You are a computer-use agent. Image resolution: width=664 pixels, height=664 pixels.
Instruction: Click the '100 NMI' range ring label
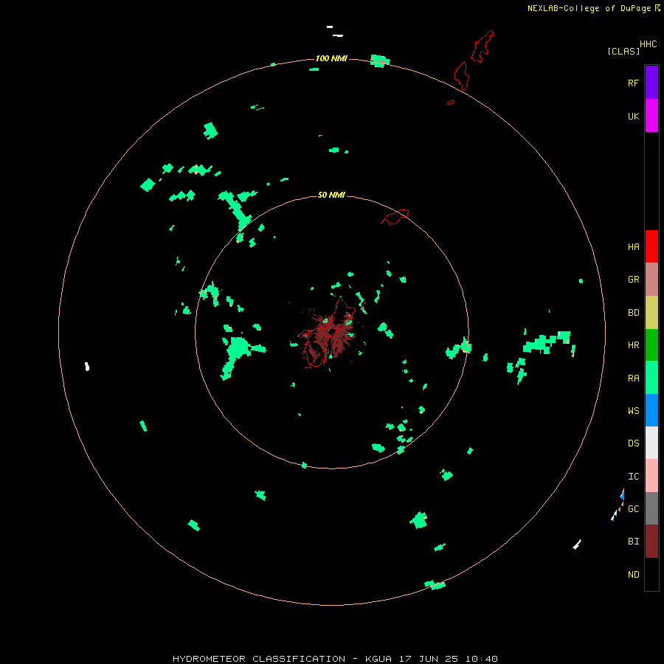click(x=331, y=58)
